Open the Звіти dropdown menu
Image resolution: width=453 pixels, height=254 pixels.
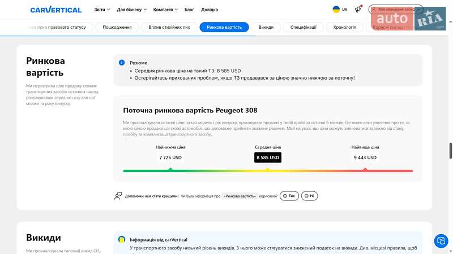coord(102,10)
